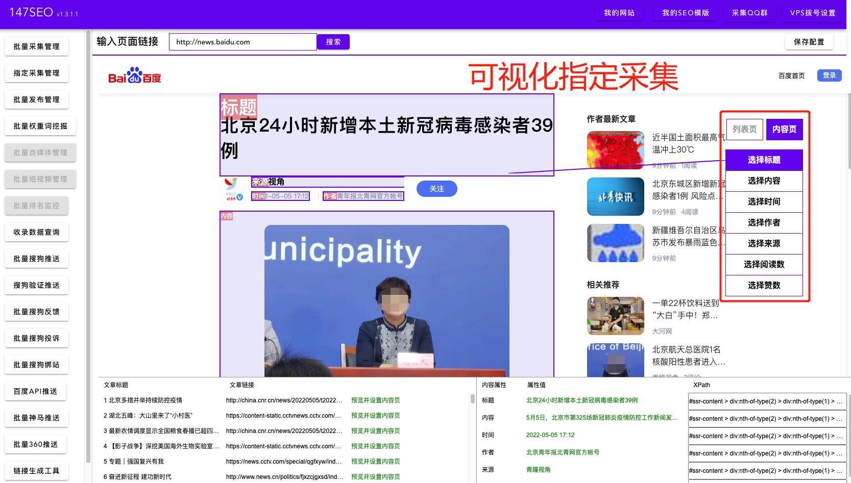The height and width of the screenshot is (483, 851).
Task: Click 选择作者 to pick author field
Action: [764, 223]
